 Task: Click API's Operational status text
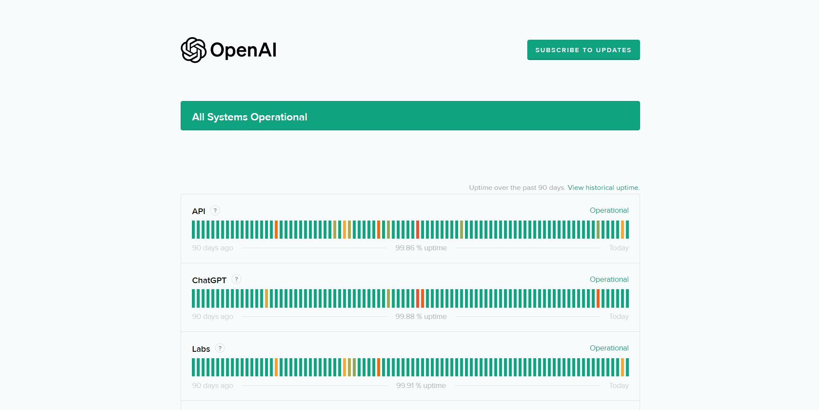609,210
